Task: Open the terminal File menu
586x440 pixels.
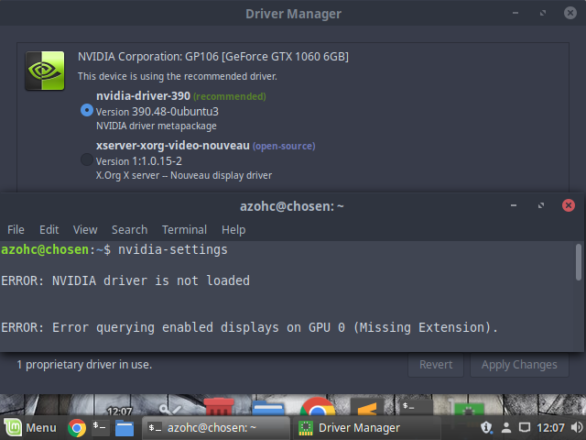Action: click(x=16, y=230)
